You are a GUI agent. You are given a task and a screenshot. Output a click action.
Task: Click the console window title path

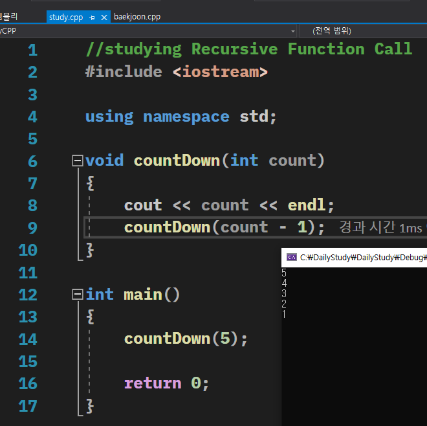pos(364,257)
